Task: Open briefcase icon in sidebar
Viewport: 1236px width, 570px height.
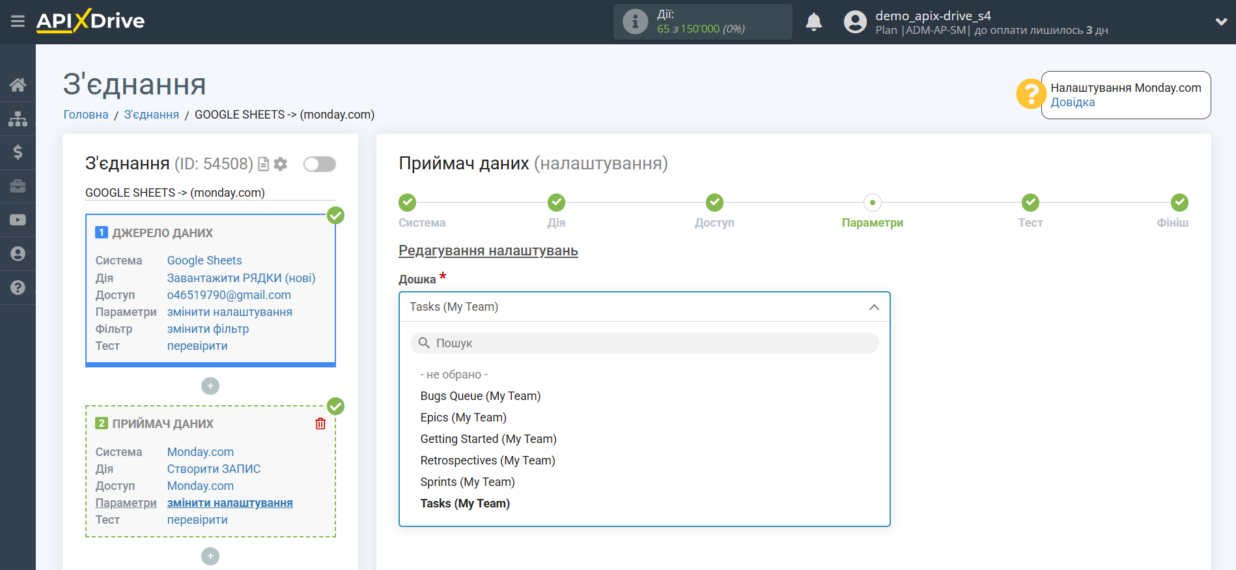Action: click(x=18, y=186)
